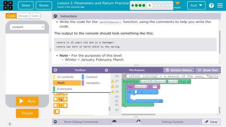Click the warning icon on line 37
The width and height of the screenshot is (226, 127).
pos(113,81)
